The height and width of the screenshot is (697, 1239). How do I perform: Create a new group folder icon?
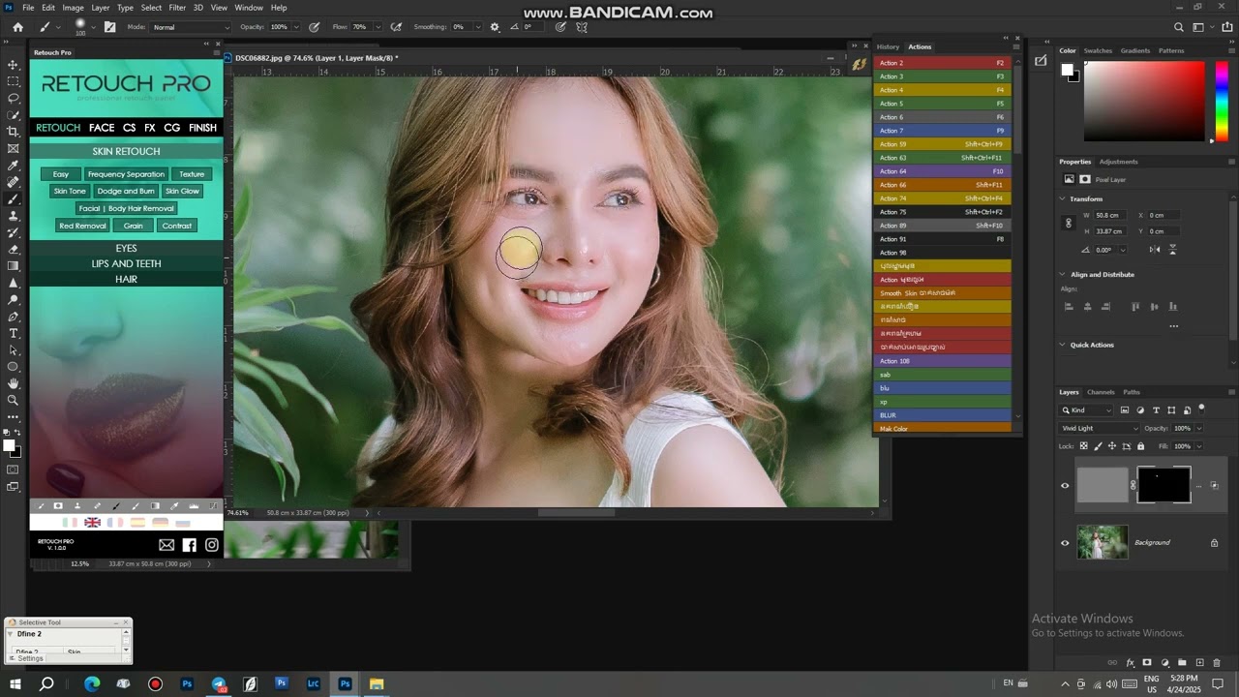pyautogui.click(x=1182, y=663)
